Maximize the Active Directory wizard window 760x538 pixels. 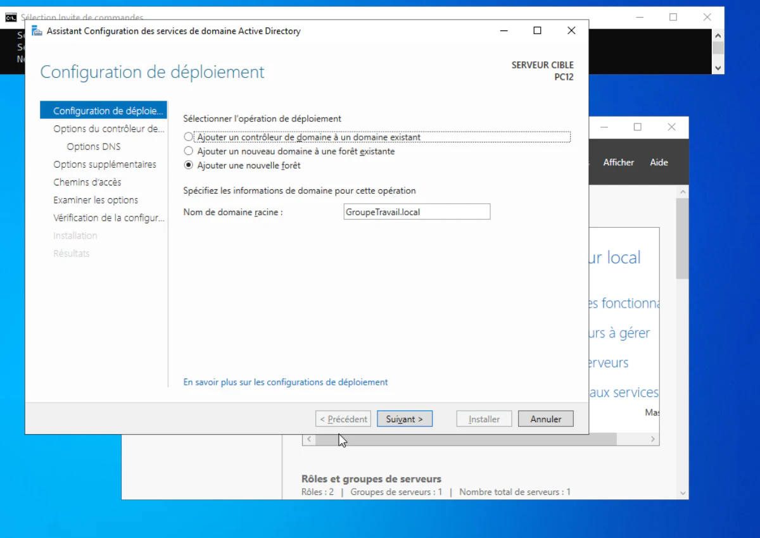click(537, 30)
